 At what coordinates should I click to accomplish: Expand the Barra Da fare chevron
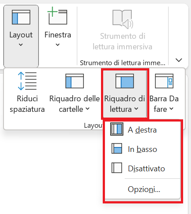[171, 109]
